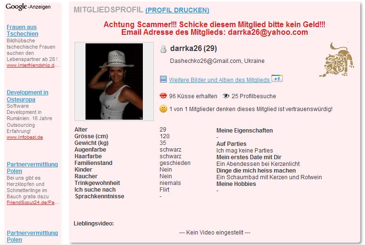Click the Google +1 button
The image size is (365, 245).
[277, 79]
